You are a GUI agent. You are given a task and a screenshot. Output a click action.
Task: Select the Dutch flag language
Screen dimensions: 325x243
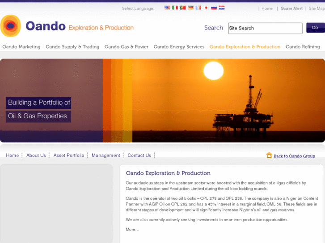pyautogui.click(x=222, y=8)
